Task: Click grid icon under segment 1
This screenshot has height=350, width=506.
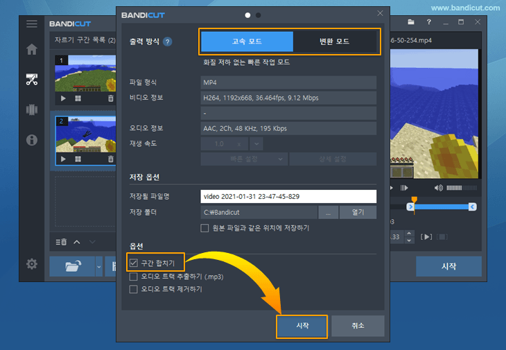Action: [x=78, y=98]
